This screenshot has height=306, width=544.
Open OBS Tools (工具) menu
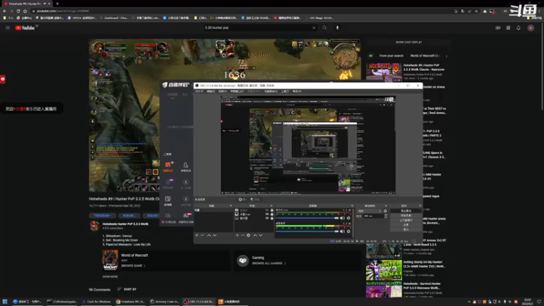click(x=285, y=91)
